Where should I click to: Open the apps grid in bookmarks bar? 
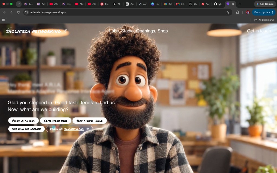(4, 20)
